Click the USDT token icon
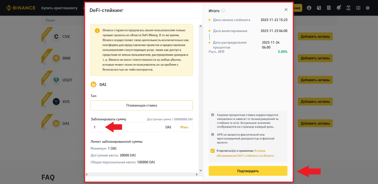The width and height of the screenshot is (378, 184). click(56, 80)
